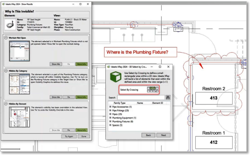Open the Workset Not Open preview thumbnail
The height and width of the screenshot is (155, 250).
click(x=19, y=51)
